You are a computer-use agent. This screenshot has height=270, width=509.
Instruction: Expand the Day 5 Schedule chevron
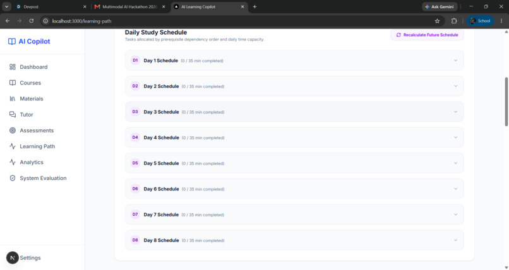click(x=455, y=163)
